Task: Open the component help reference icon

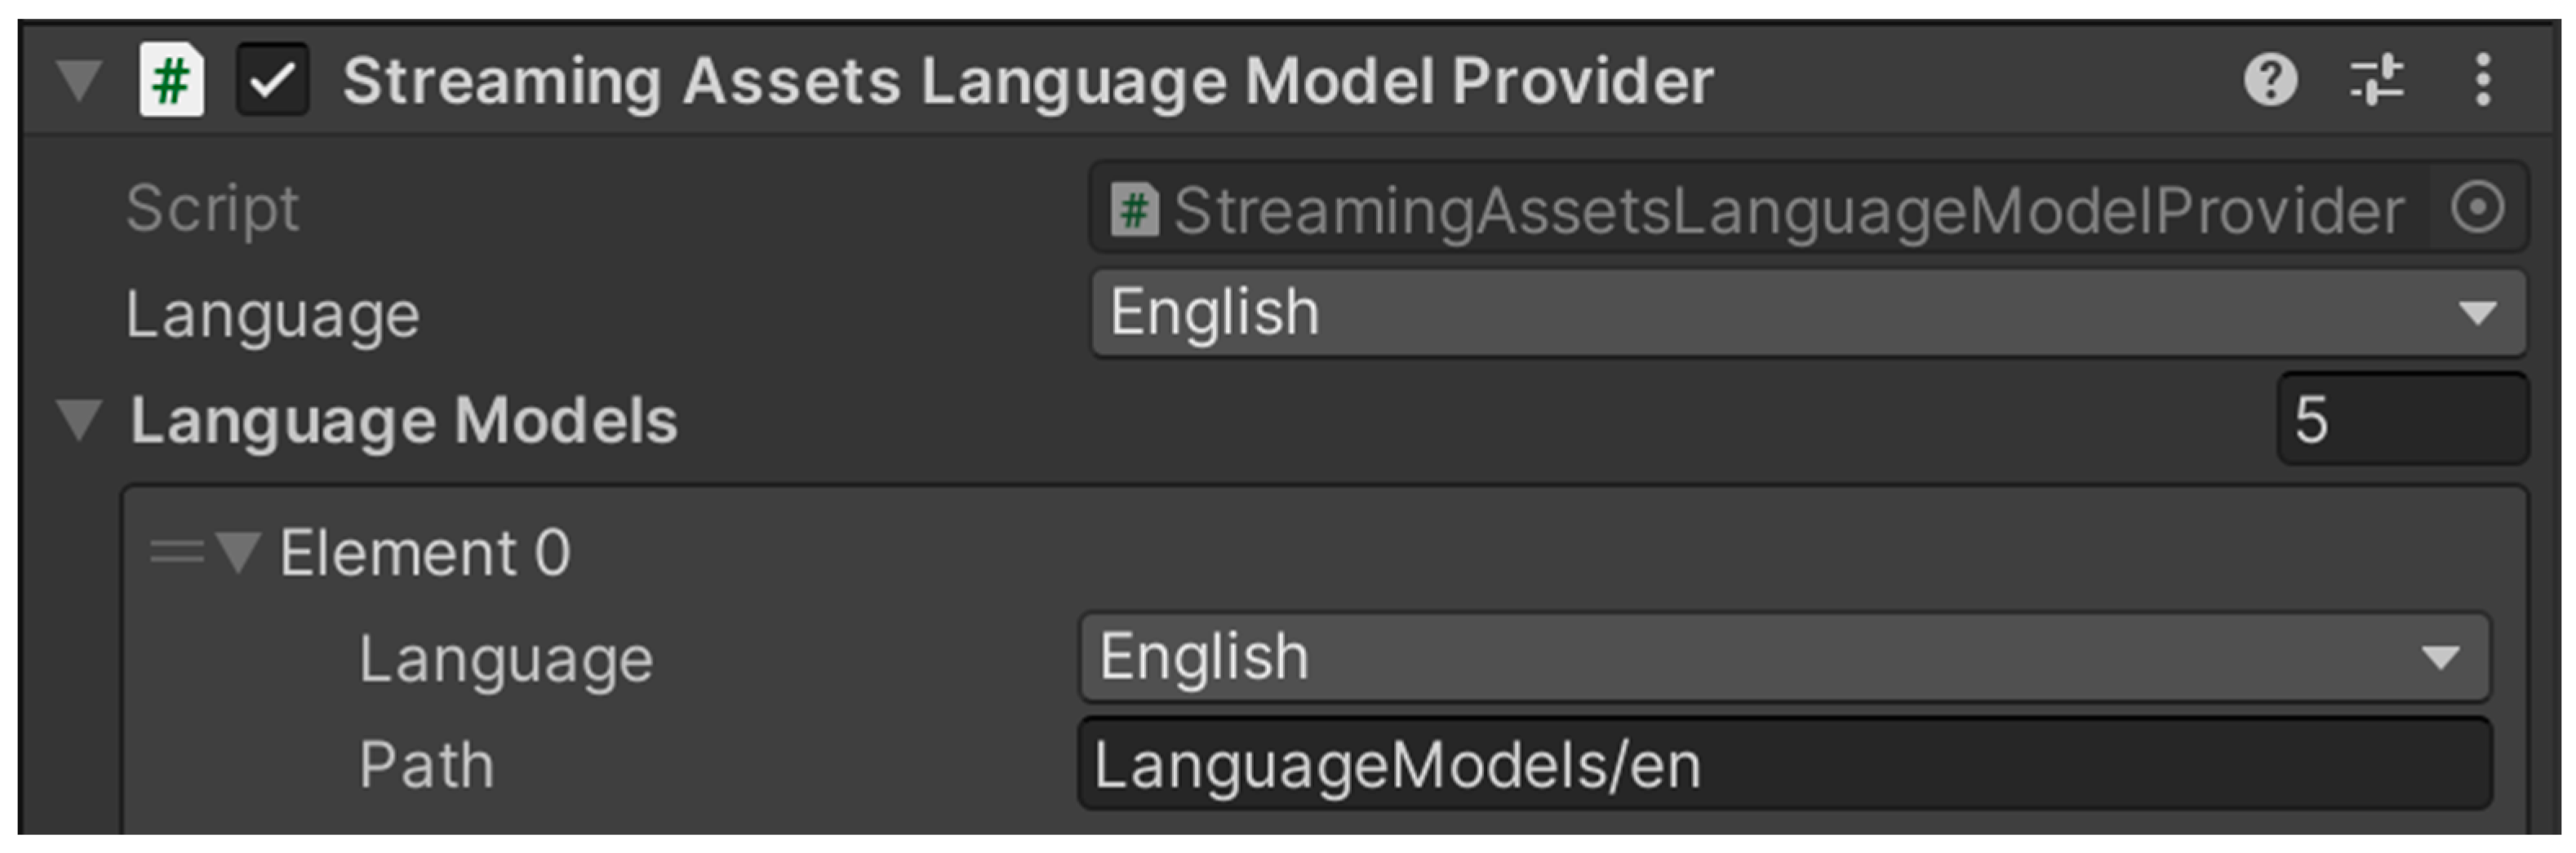Action: (2270, 80)
